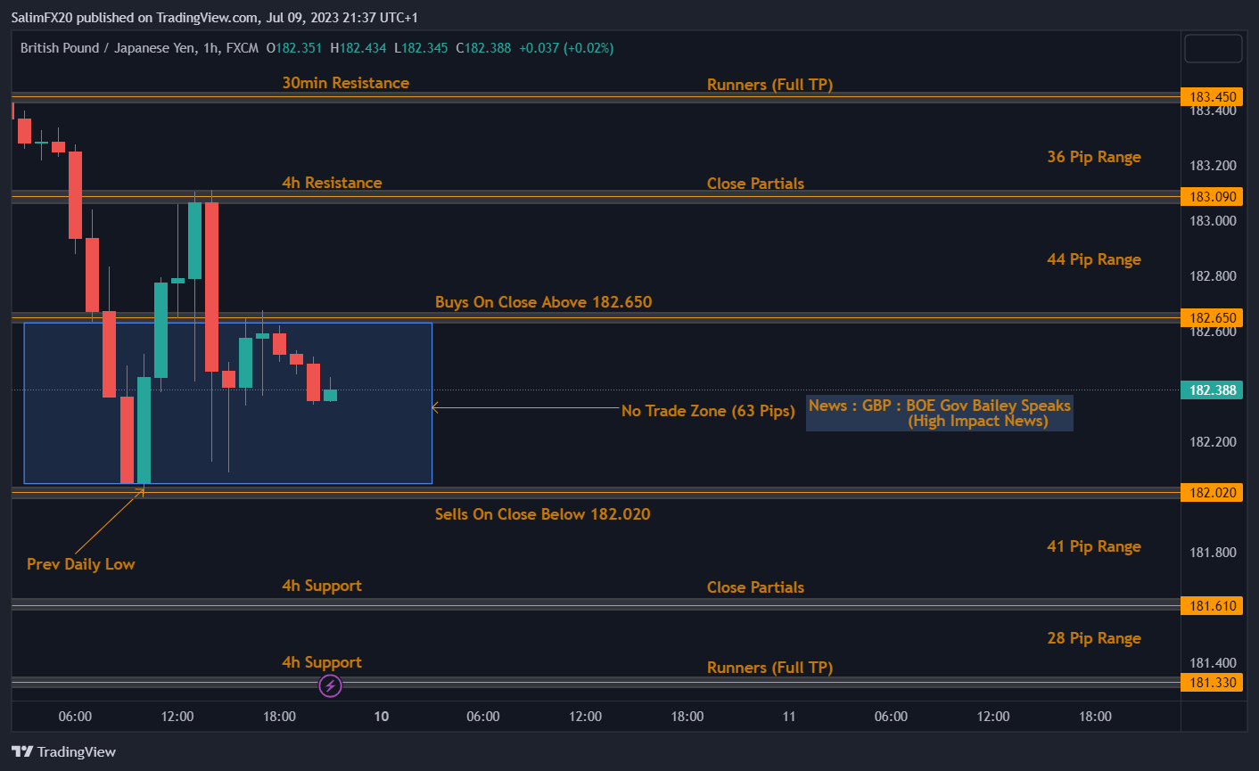Click the empty rounded box above price axis
This screenshot has height=771, width=1259.
(x=1213, y=49)
